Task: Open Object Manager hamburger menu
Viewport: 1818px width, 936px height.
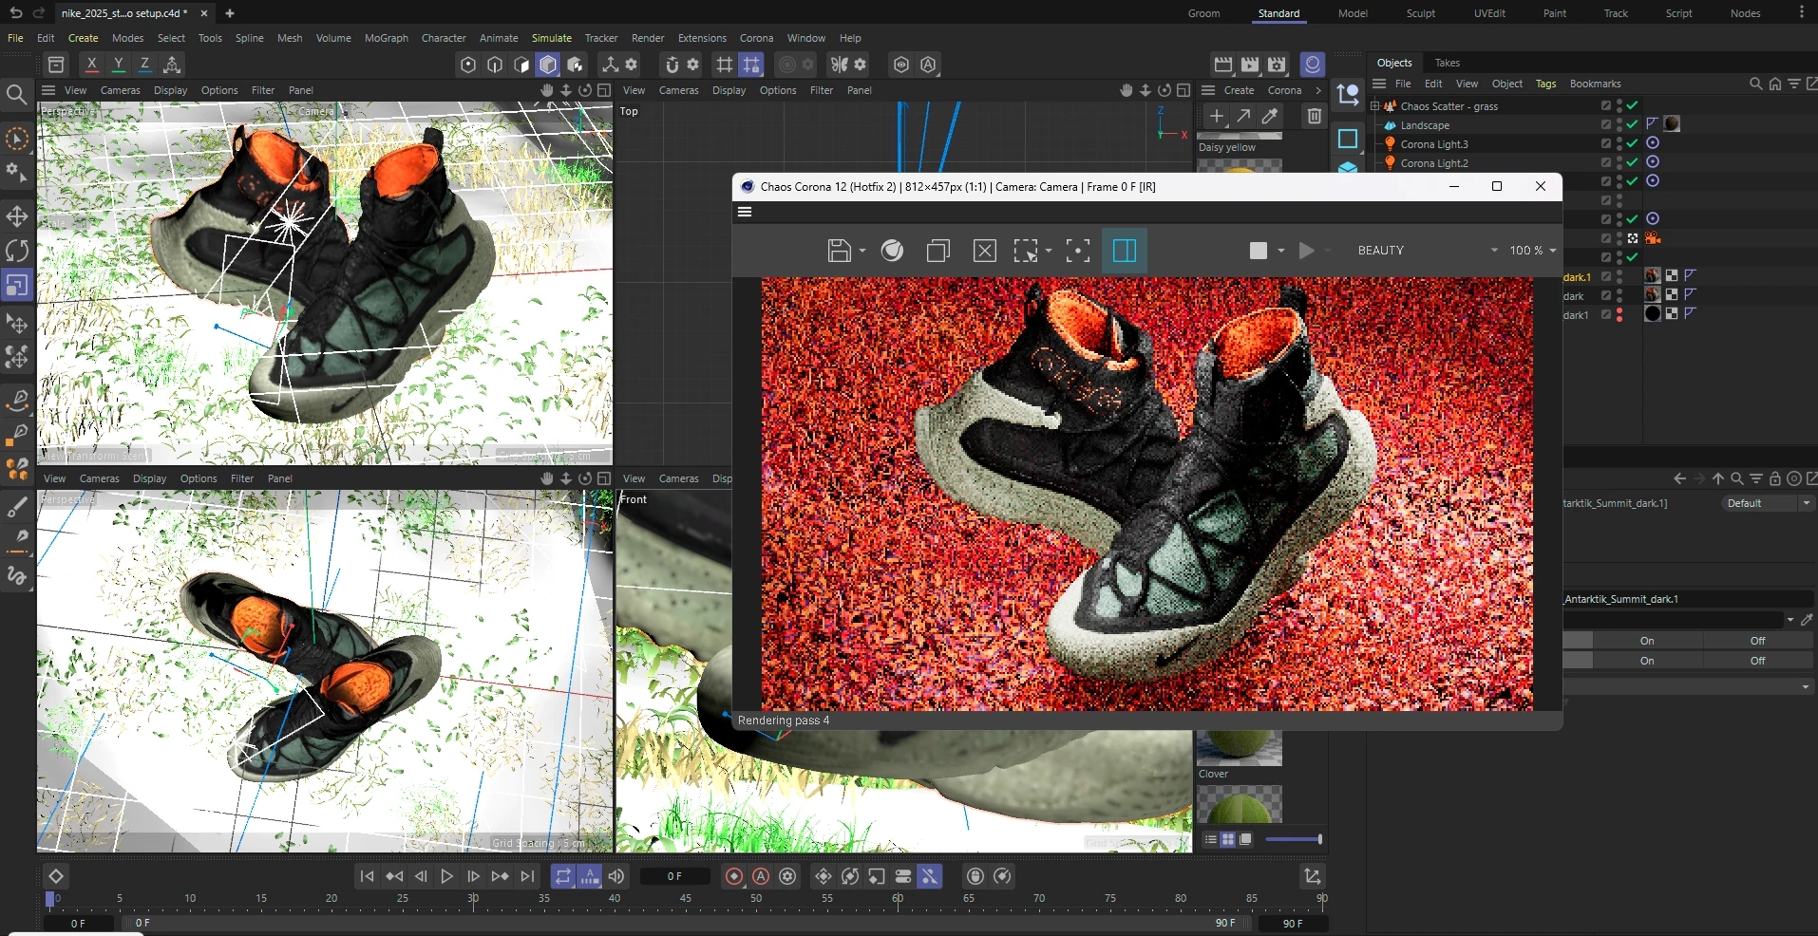Action: click(1379, 84)
